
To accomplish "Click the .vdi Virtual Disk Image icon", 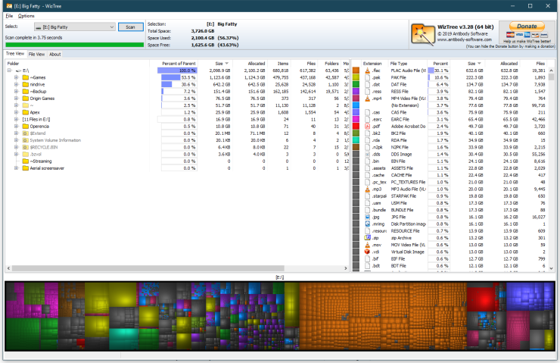I will point(367,252).
